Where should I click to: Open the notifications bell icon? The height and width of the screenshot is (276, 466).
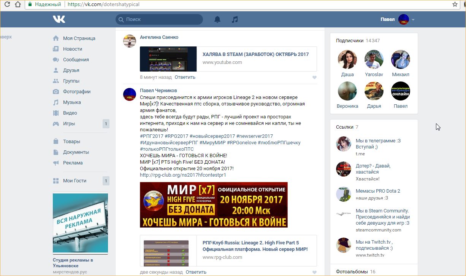click(217, 19)
